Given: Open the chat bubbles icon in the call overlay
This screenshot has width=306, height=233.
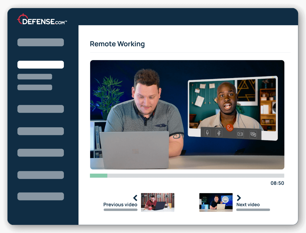Looking at the screenshot, I should pyautogui.click(x=253, y=134).
